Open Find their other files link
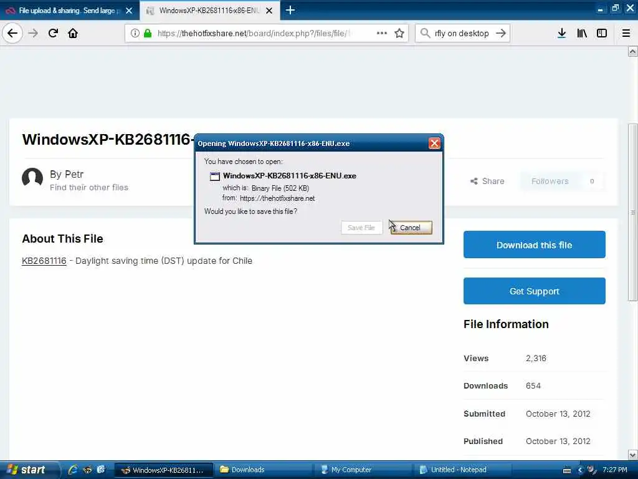 (x=89, y=187)
